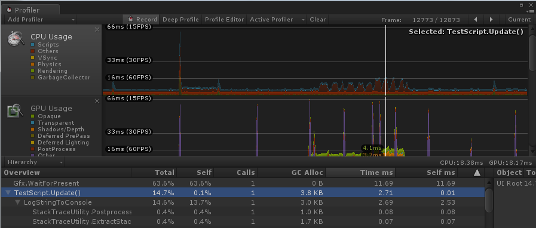Toggle Scripts series in CPU Usage
The image size is (536, 228).
tap(33, 45)
